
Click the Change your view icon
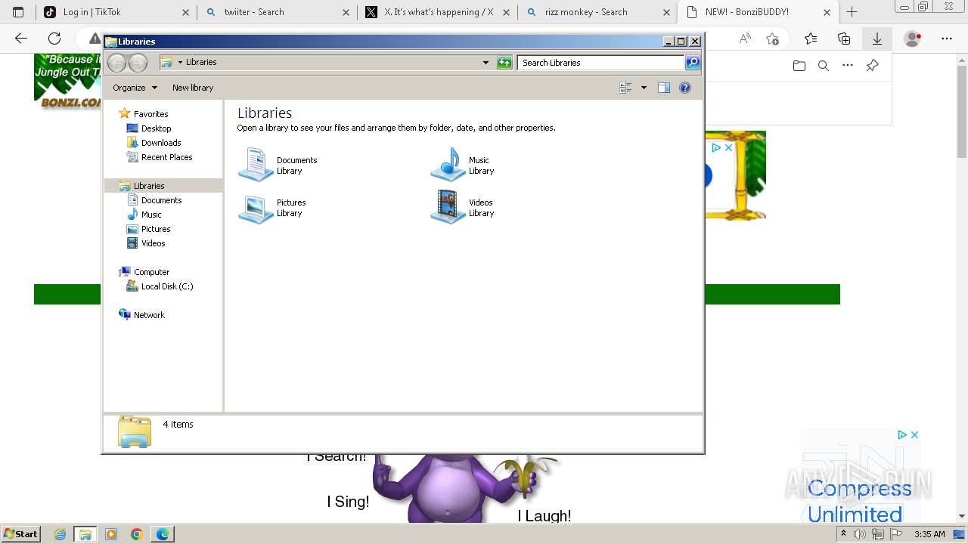point(625,88)
